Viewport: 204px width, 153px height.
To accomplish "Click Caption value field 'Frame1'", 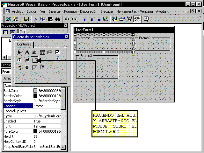I will (47, 106).
